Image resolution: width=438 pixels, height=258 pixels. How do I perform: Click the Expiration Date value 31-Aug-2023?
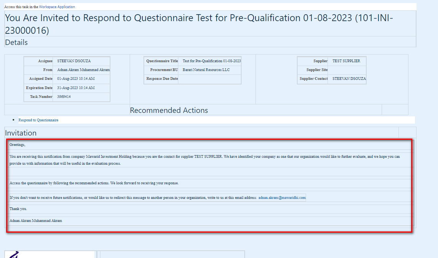76,88
